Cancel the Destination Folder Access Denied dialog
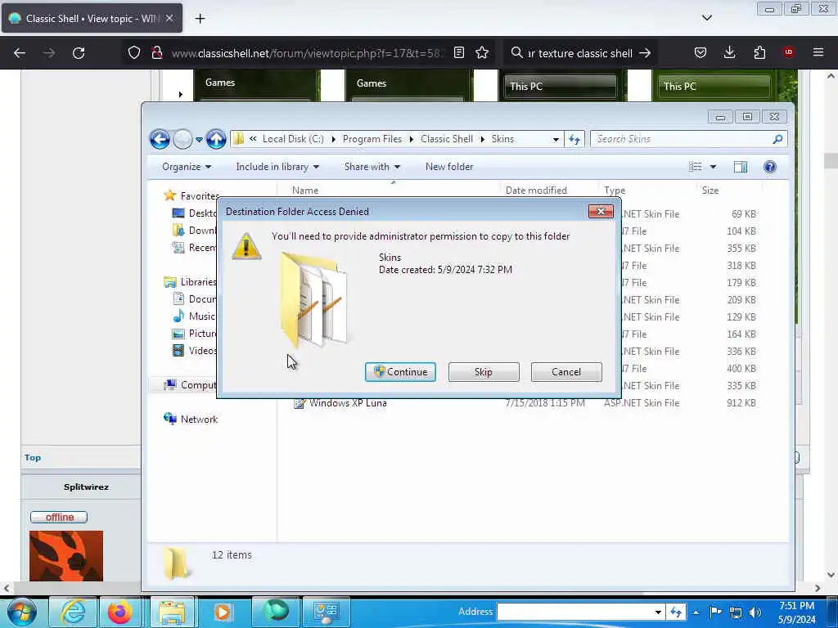 566,372
